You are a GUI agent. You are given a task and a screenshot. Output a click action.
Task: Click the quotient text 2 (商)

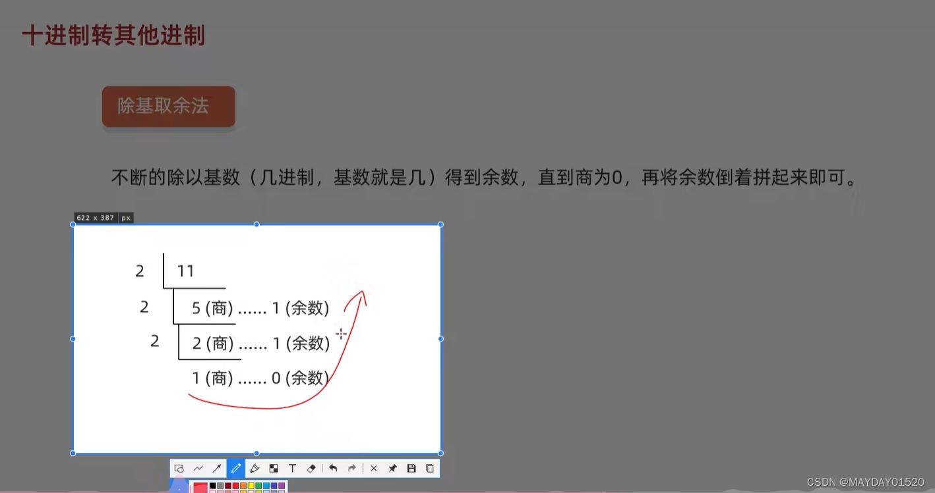pyautogui.click(x=213, y=343)
